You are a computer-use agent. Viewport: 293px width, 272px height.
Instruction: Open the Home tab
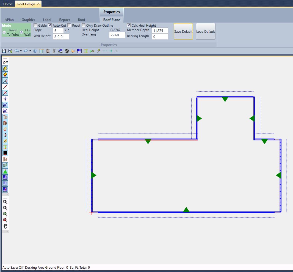tap(8, 4)
